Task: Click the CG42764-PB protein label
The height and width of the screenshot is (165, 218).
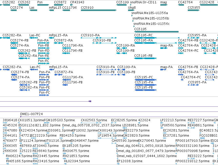Action: pos(188,67)
